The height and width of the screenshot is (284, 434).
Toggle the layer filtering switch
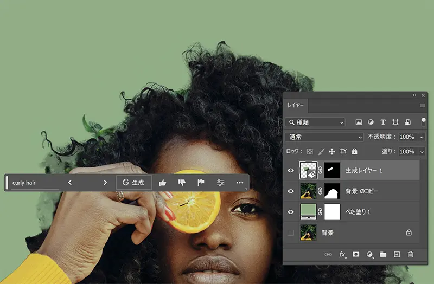click(x=424, y=122)
